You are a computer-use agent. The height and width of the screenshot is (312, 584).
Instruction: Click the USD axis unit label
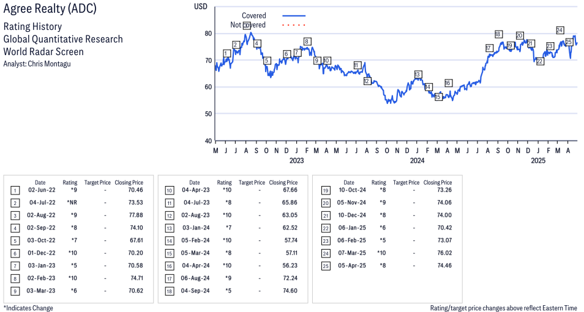[201, 7]
